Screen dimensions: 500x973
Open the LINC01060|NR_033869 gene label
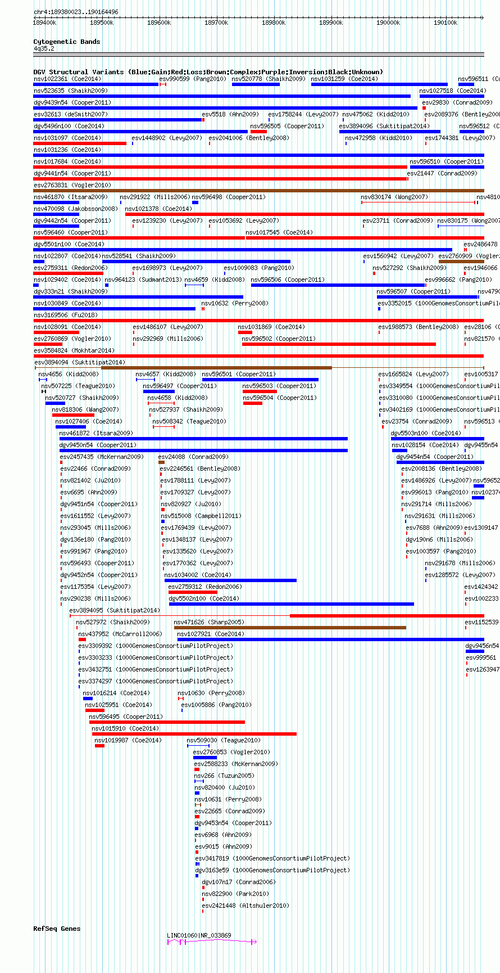(199, 935)
